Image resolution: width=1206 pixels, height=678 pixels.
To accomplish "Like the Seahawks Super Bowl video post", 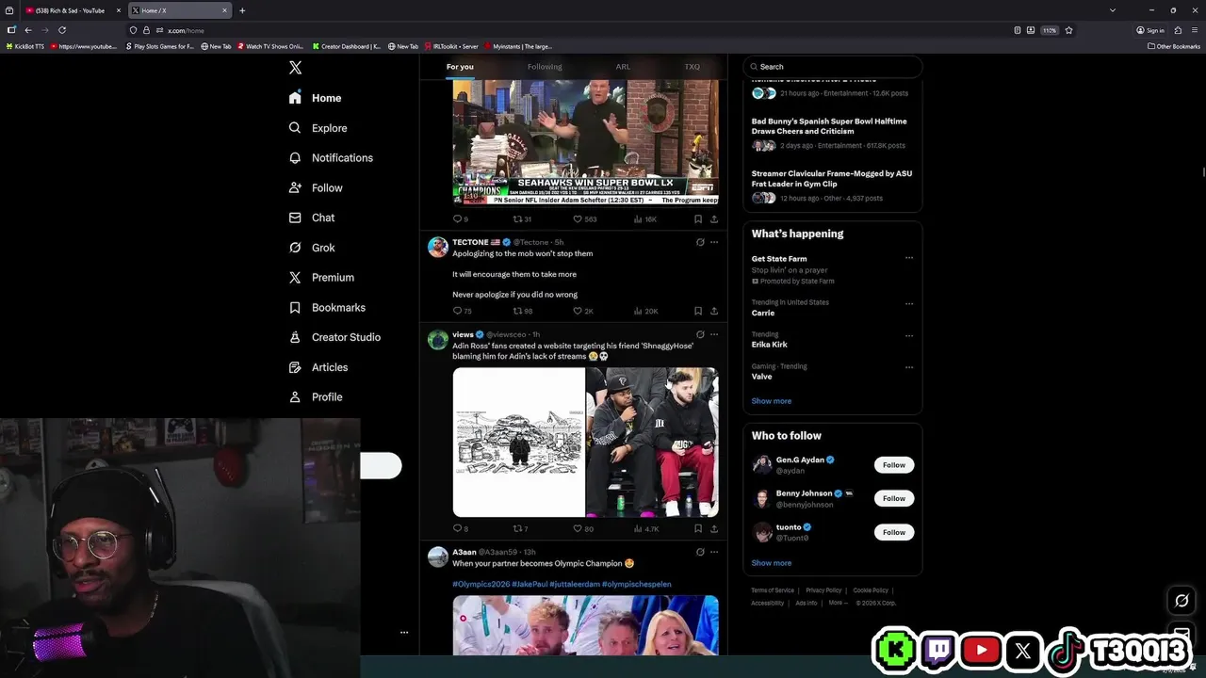I will click(x=584, y=219).
